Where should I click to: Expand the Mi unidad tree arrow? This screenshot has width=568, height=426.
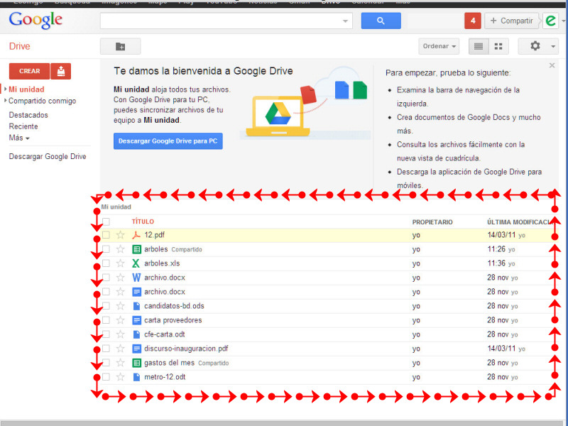click(x=6, y=89)
